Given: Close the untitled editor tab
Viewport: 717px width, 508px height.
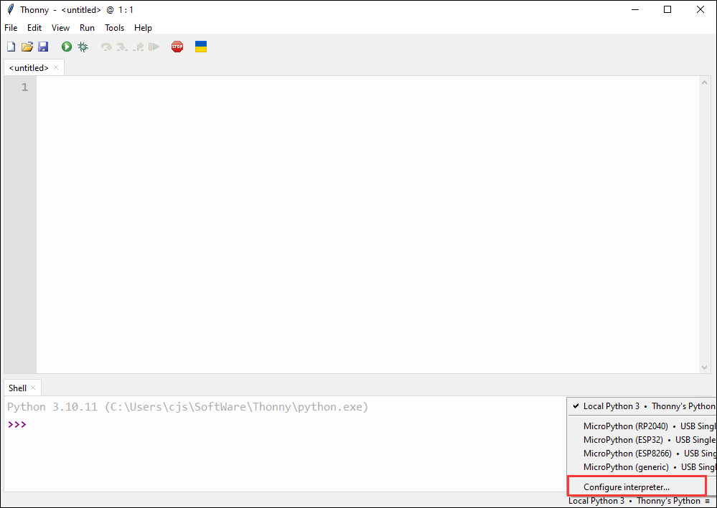Looking at the screenshot, I should 57,68.
